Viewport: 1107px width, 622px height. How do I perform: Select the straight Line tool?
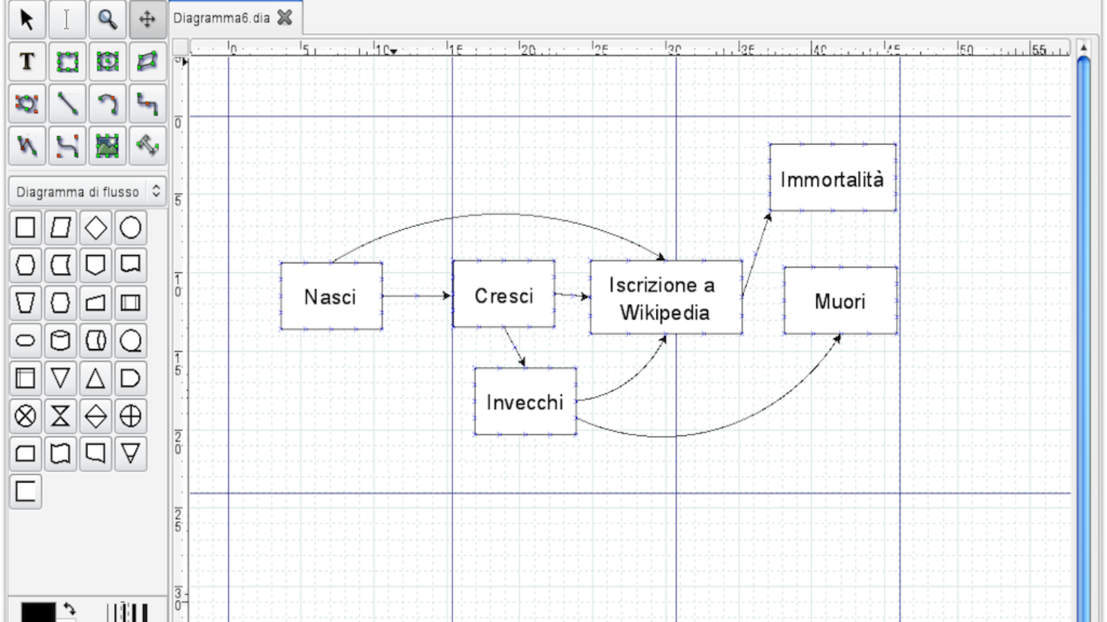point(67,104)
